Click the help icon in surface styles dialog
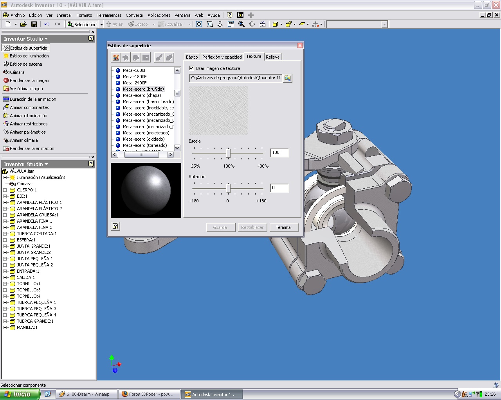This screenshot has width=501, height=400. pyautogui.click(x=115, y=226)
